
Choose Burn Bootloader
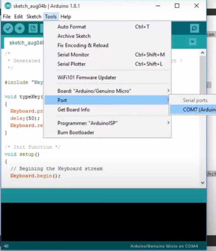tap(107, 132)
